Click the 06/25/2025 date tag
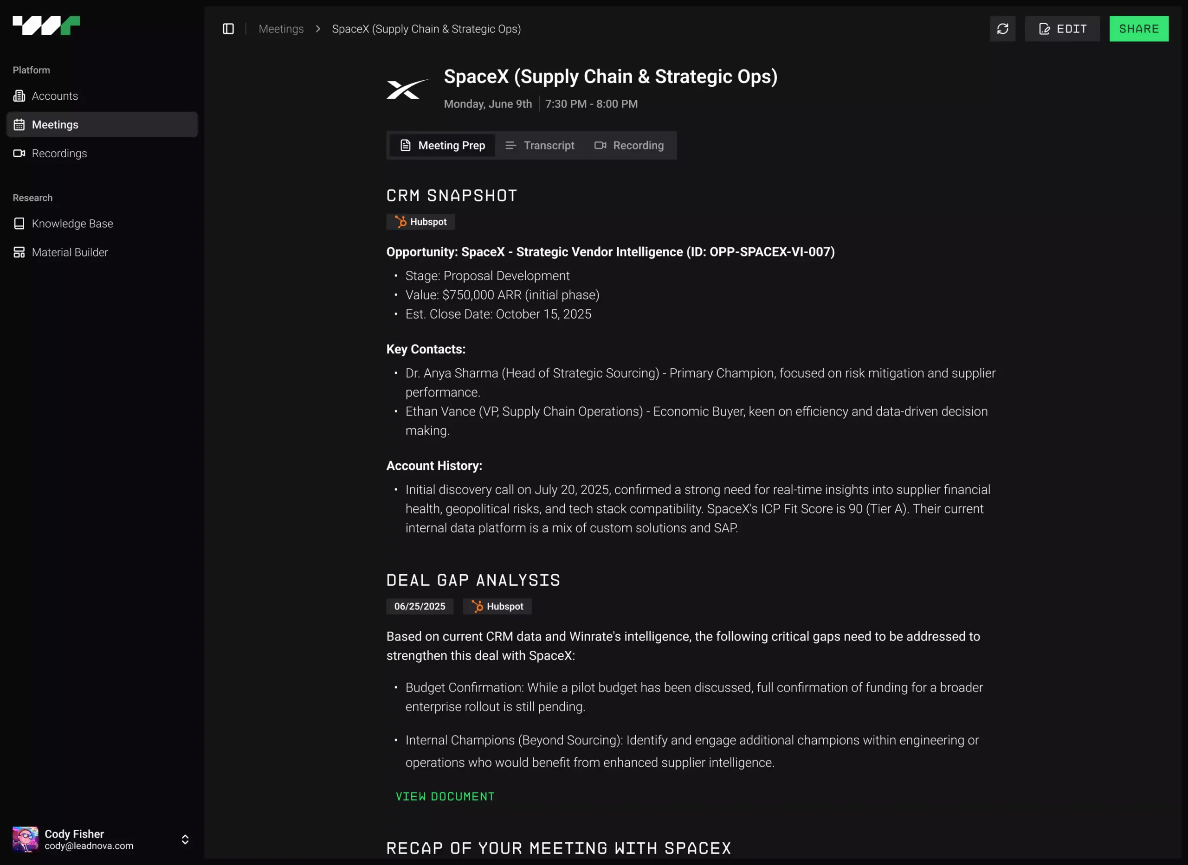 point(420,606)
